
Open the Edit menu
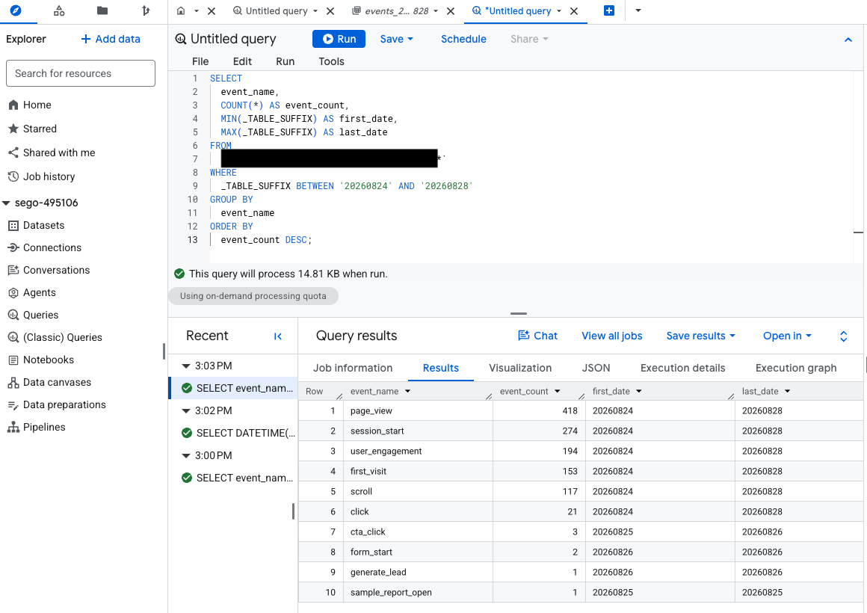[242, 61]
